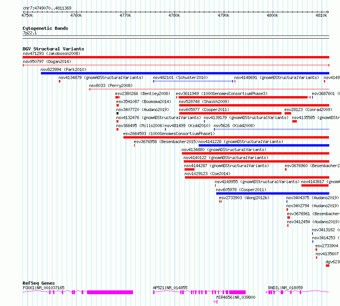Click the FOXK1|NM_001037165 gene label
Screen dimensions: 340x306
[44, 288]
